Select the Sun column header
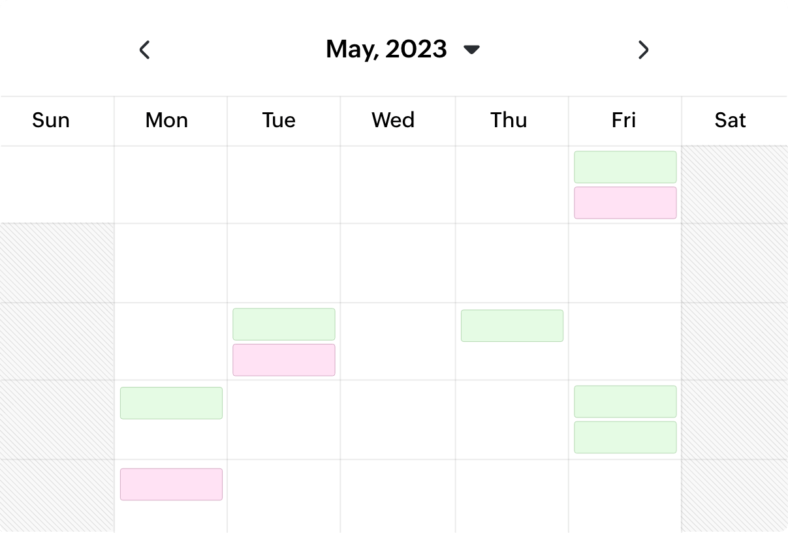The width and height of the screenshot is (788, 533). [51, 120]
